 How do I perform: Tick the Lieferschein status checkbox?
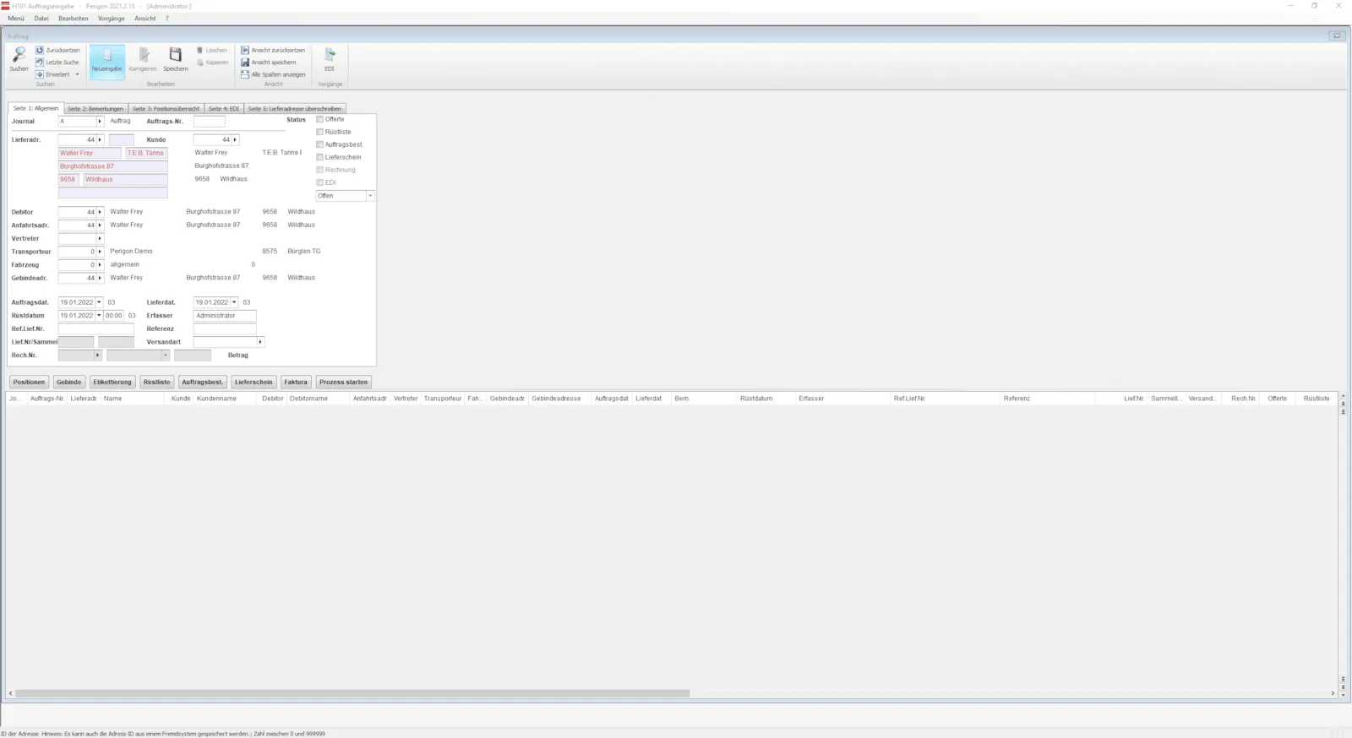[320, 157]
